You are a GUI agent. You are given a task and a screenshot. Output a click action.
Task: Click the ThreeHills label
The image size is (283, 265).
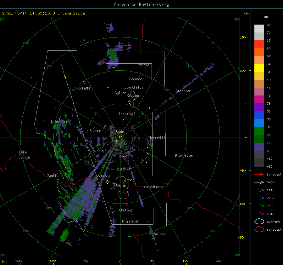click(x=158, y=138)
